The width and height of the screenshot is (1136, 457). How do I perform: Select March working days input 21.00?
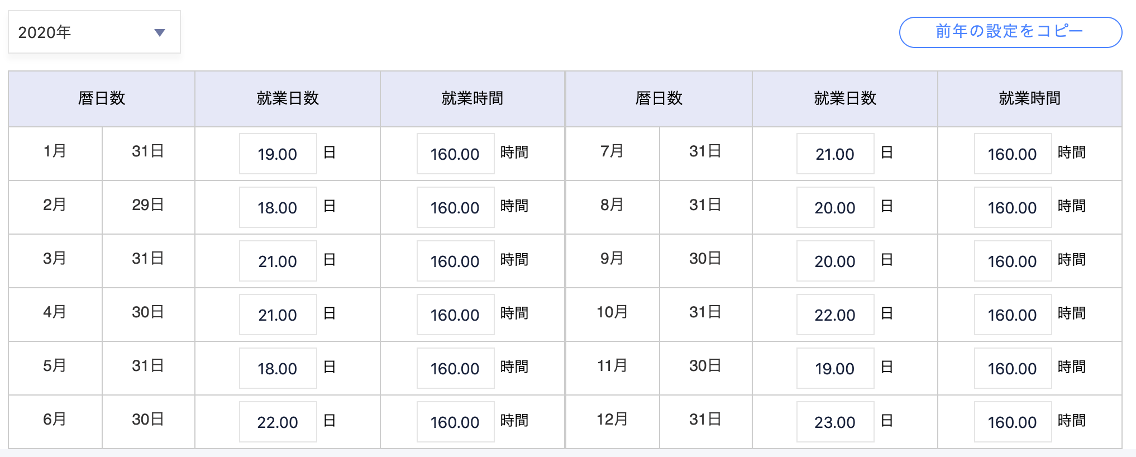point(278,261)
